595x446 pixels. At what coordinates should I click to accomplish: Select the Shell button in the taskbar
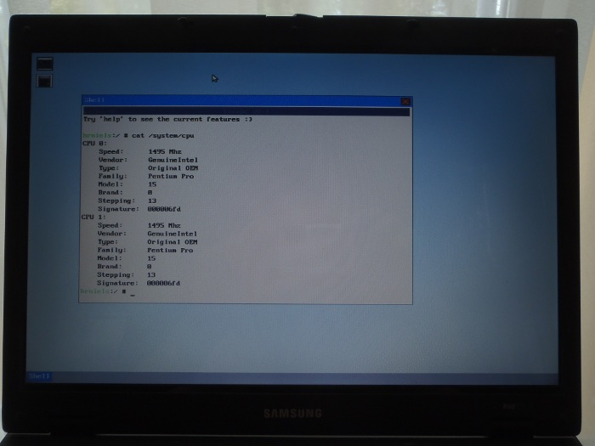point(39,376)
